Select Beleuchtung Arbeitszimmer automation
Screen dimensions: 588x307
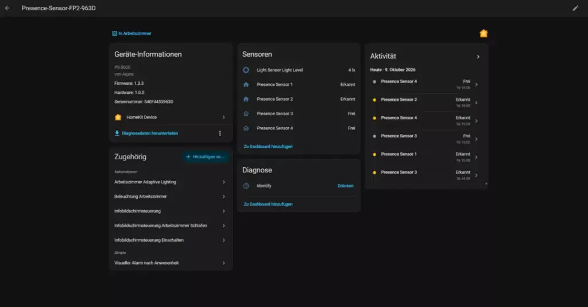[x=171, y=196]
